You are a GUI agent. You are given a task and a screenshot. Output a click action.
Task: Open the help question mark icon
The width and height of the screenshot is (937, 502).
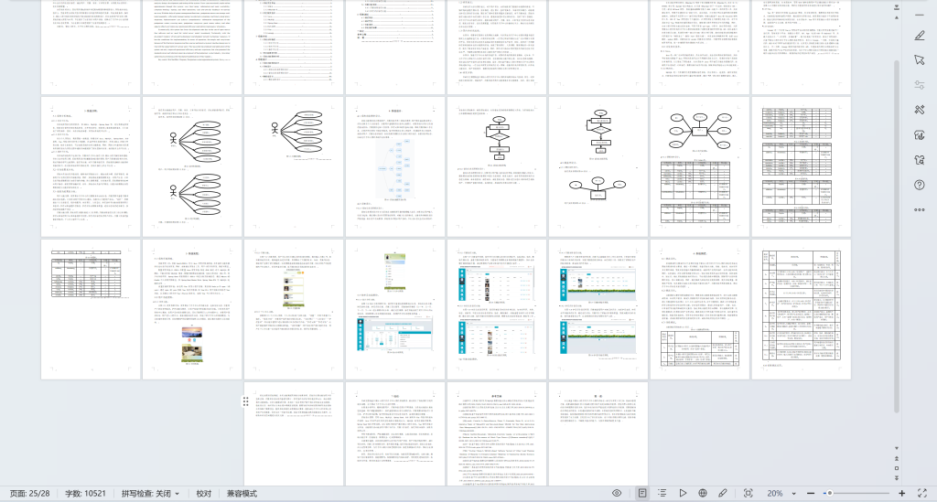[920, 185]
